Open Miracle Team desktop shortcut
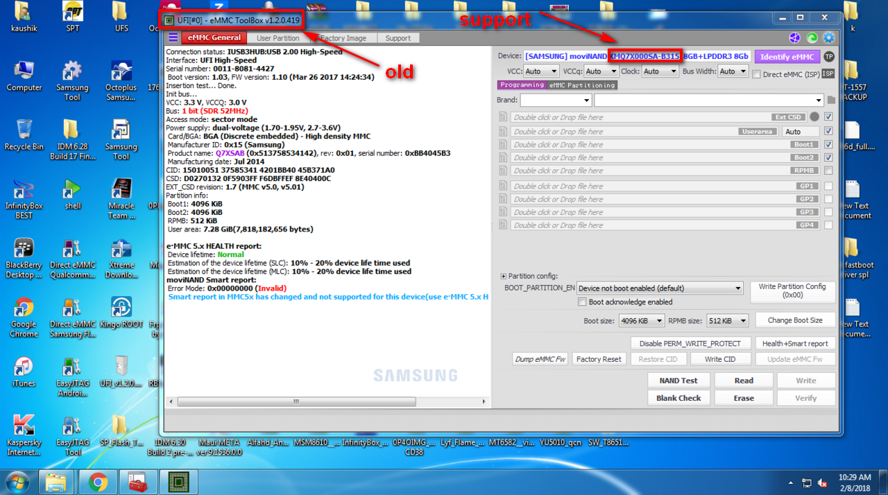This screenshot has width=888, height=495. (121, 199)
